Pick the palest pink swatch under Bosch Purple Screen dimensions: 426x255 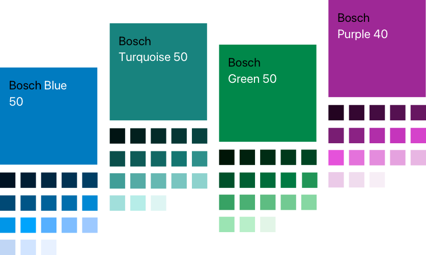coord(377,180)
